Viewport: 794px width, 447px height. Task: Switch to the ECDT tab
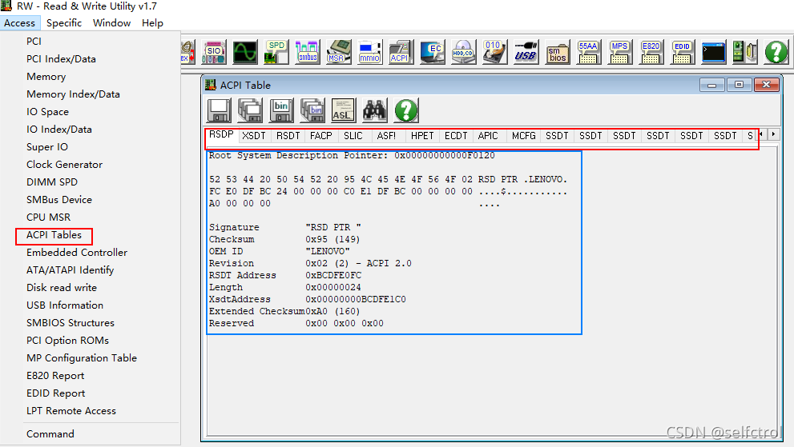click(x=456, y=135)
